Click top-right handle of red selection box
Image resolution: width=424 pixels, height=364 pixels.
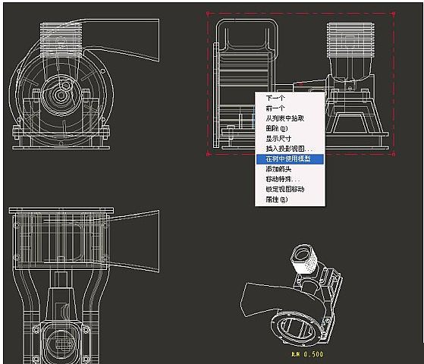pyautogui.click(x=394, y=13)
